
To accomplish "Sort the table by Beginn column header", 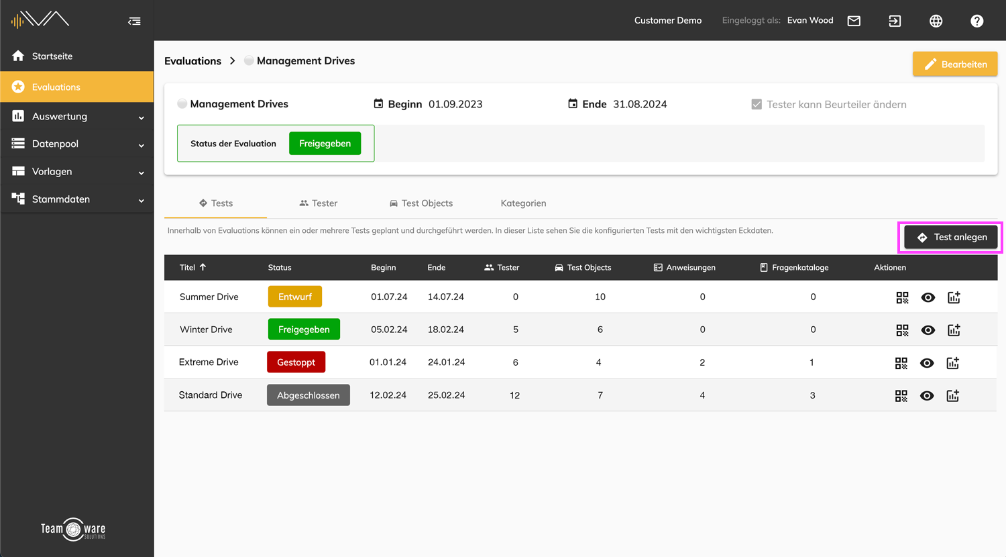I will tap(383, 267).
